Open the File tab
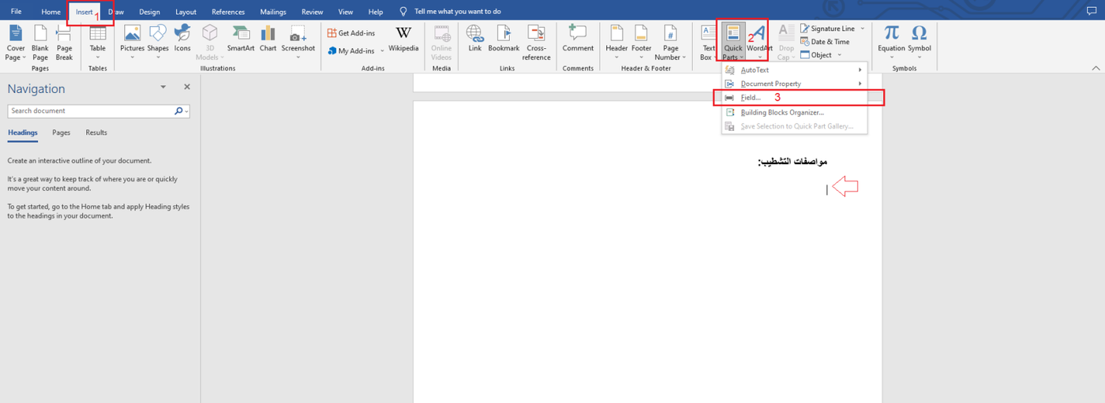 click(16, 12)
